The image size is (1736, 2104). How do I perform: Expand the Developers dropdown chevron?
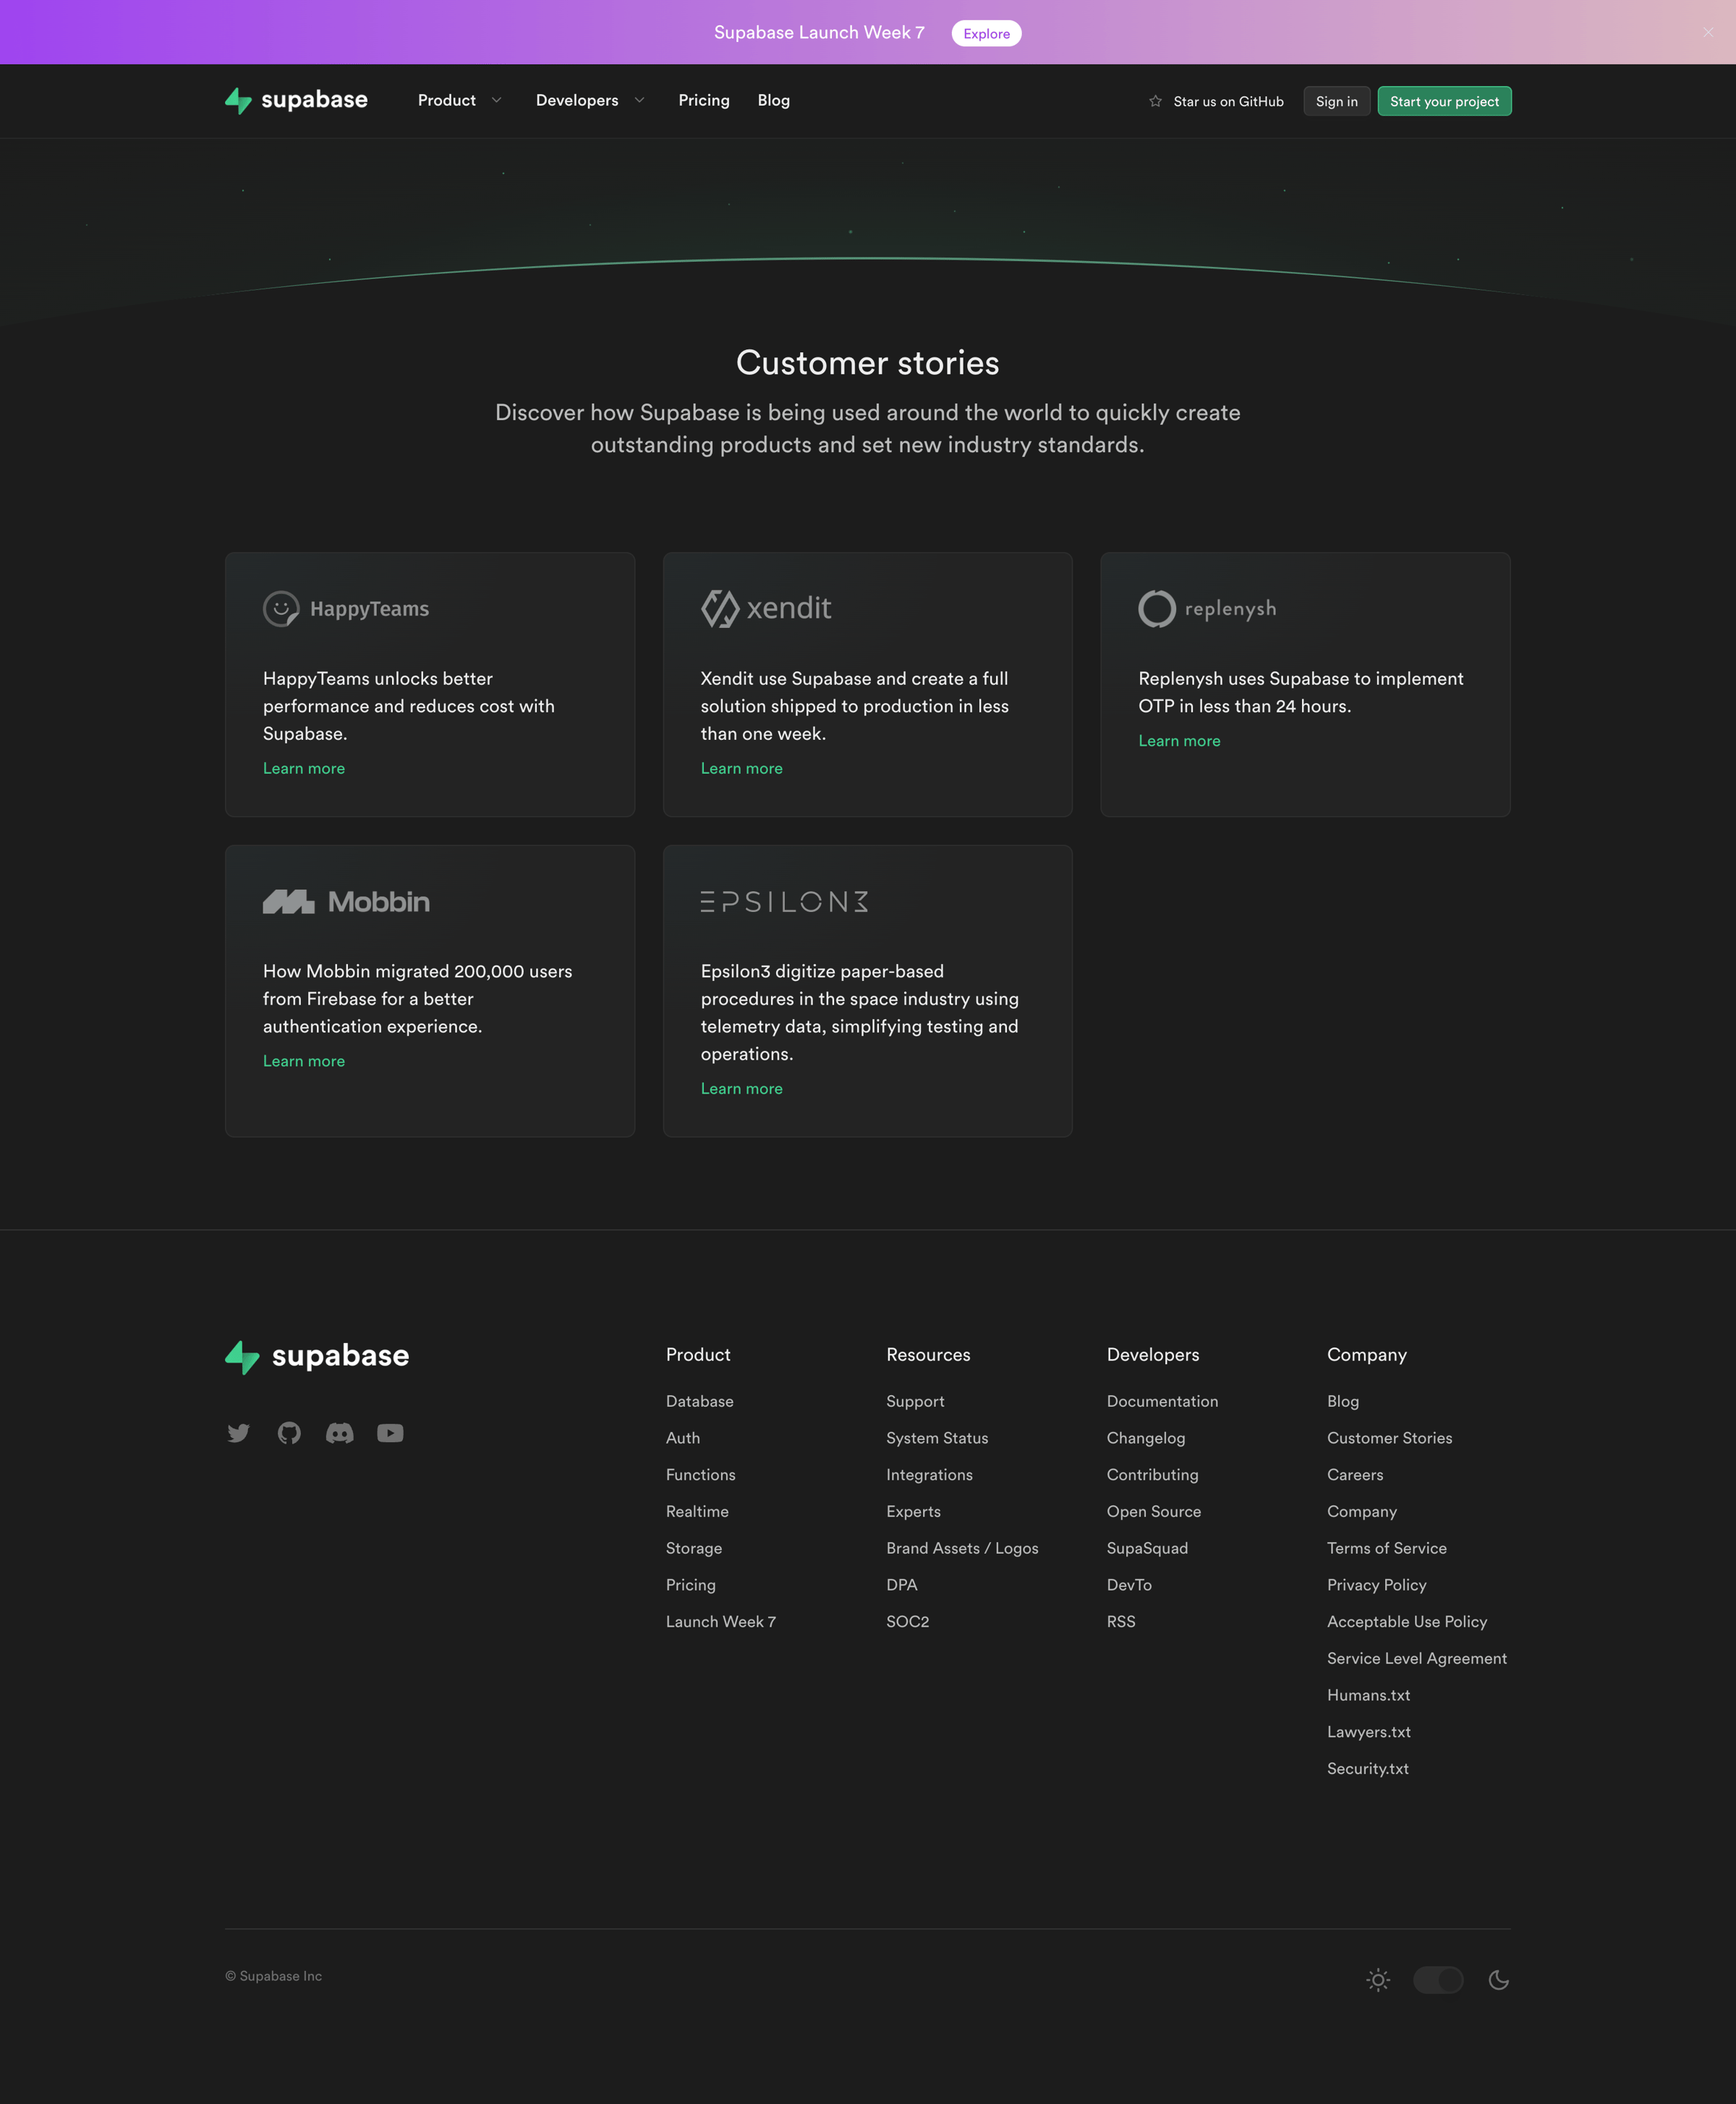coord(640,100)
